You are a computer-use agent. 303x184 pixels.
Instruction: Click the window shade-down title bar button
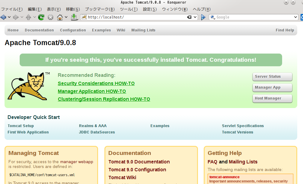(x=286, y=2)
